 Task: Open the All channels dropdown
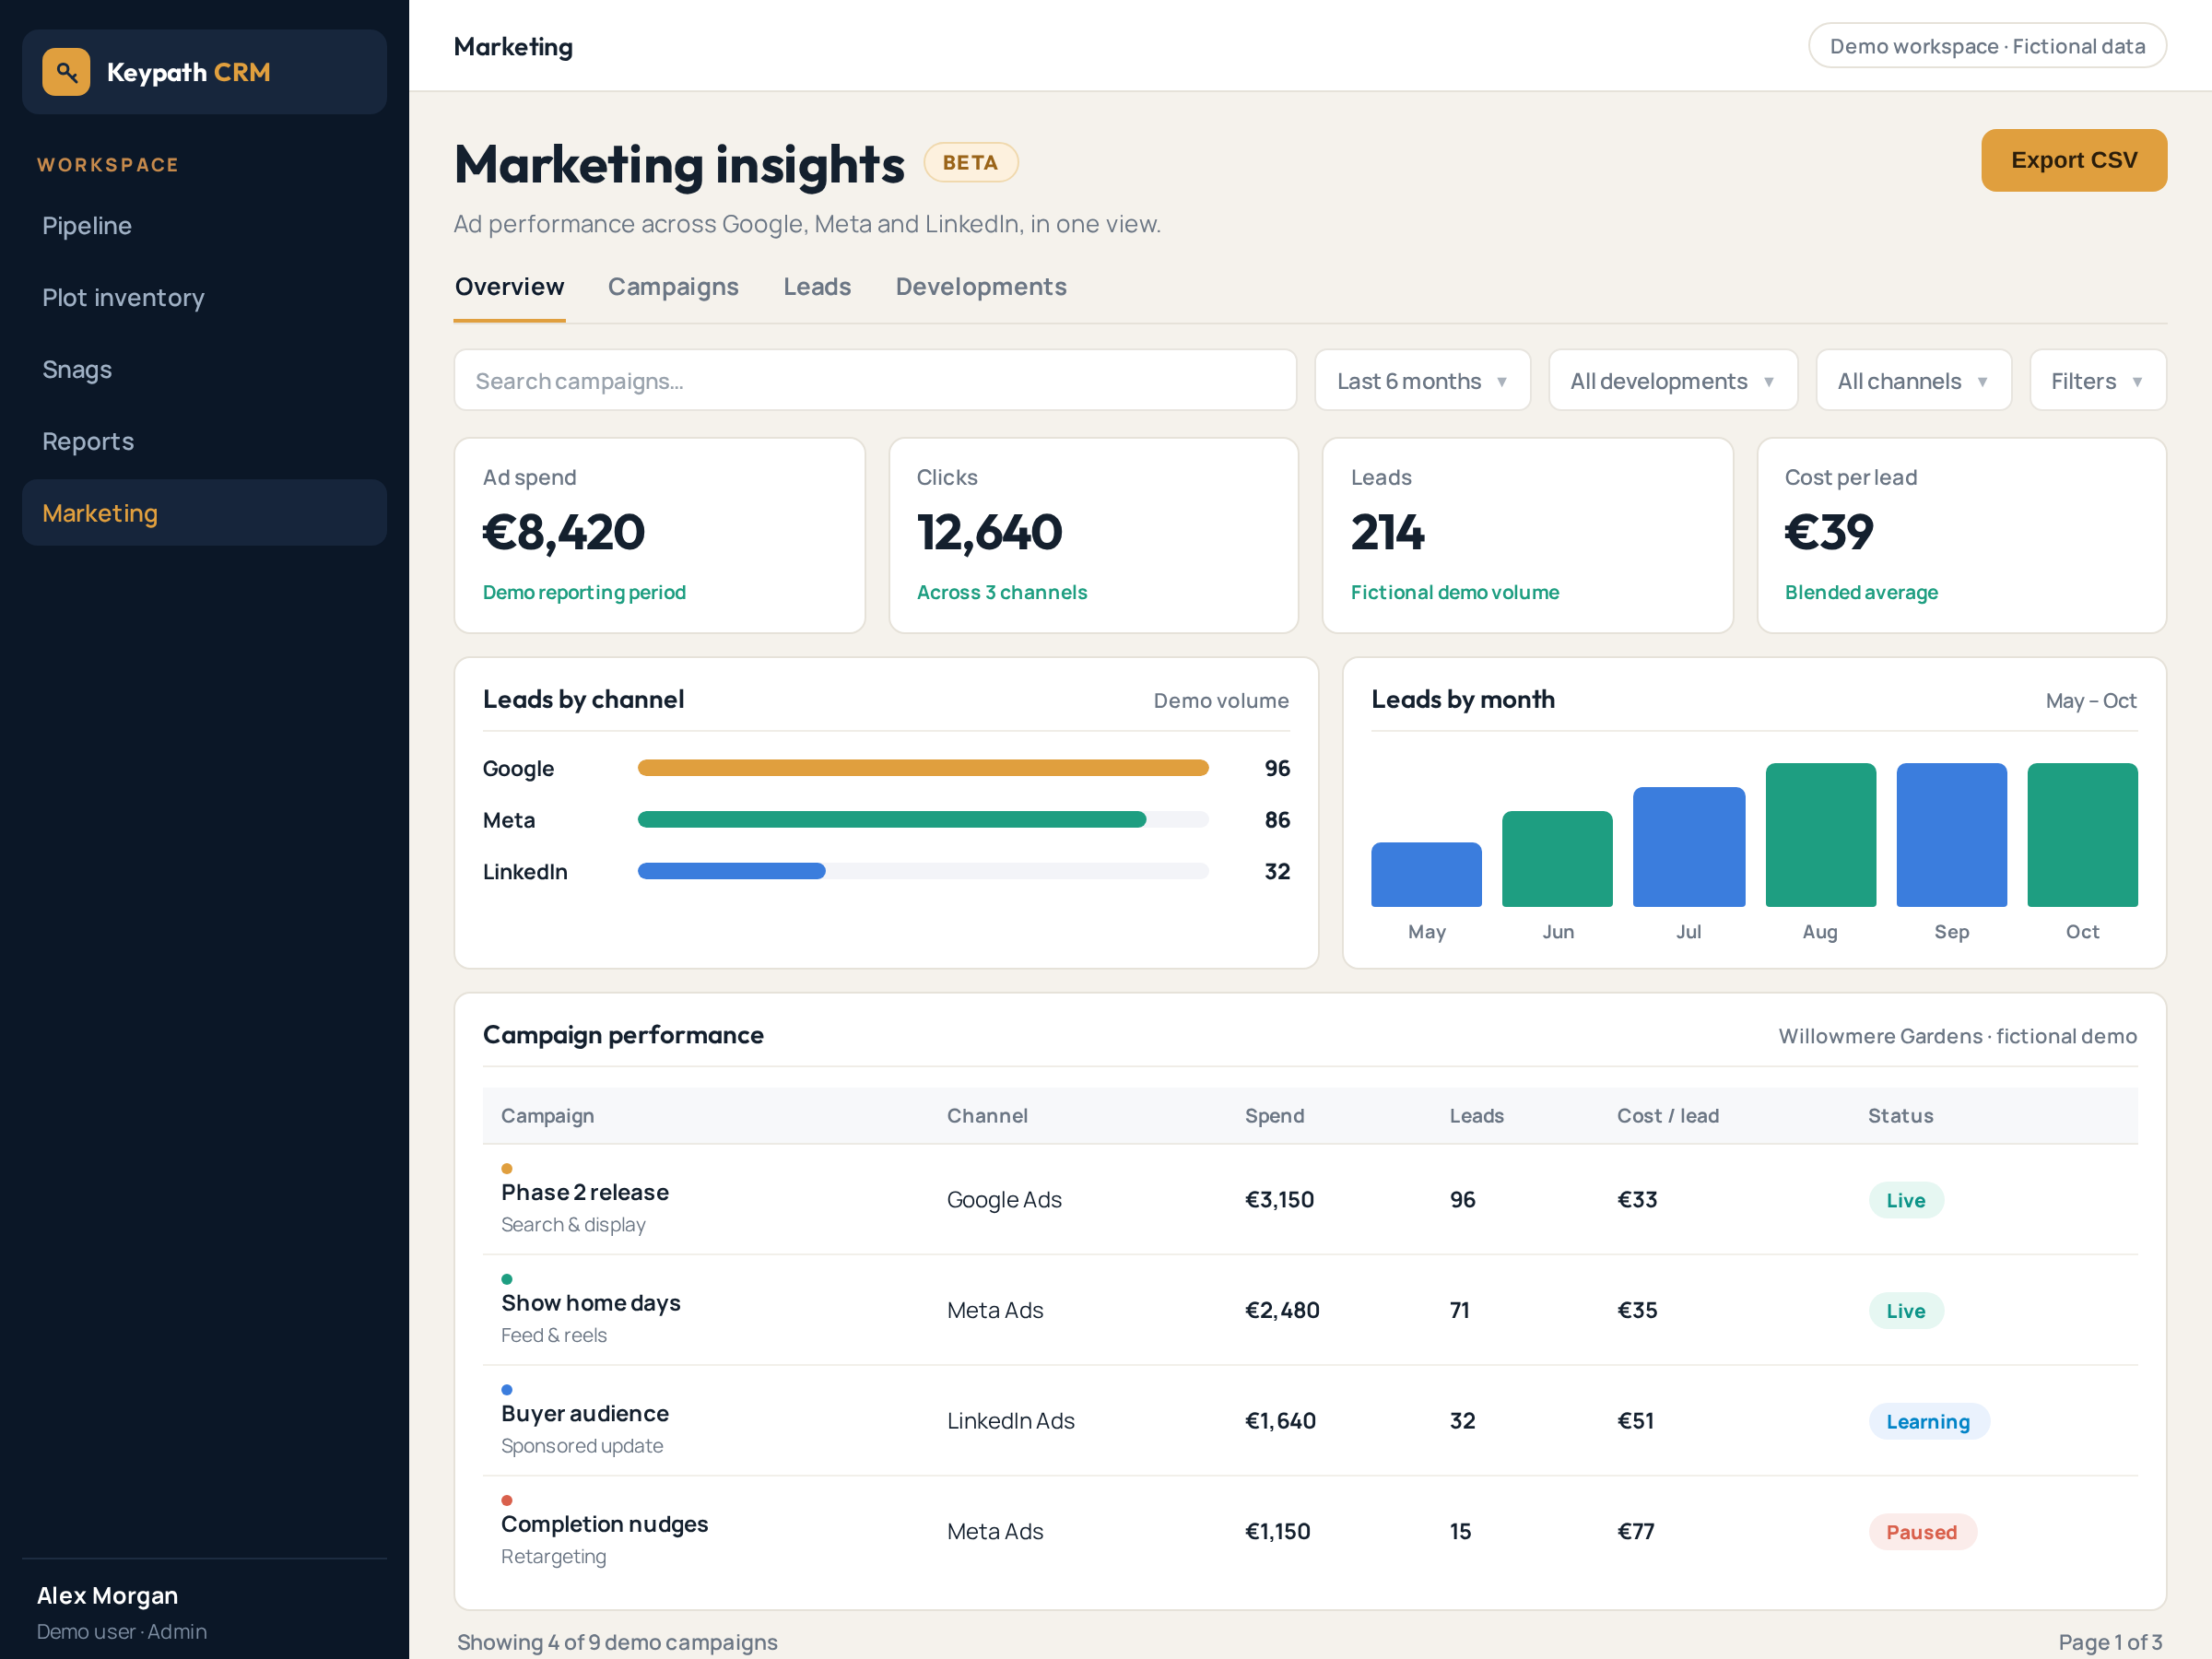pos(1913,380)
